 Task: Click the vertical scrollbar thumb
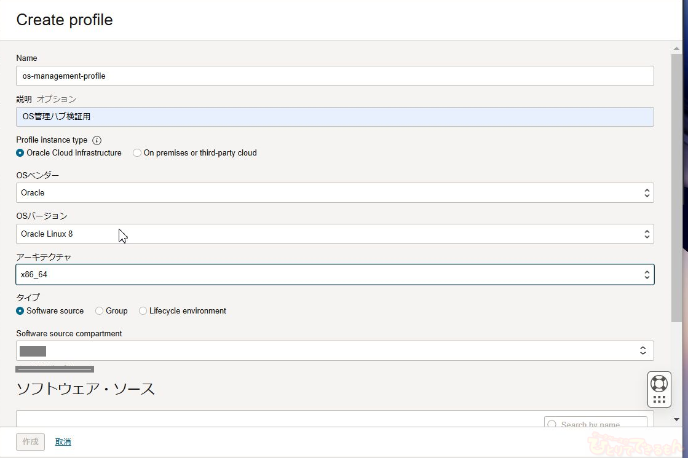tap(676, 189)
